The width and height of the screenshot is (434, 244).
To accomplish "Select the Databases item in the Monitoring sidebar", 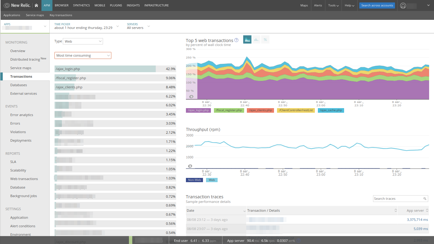I will pyautogui.click(x=19, y=85).
